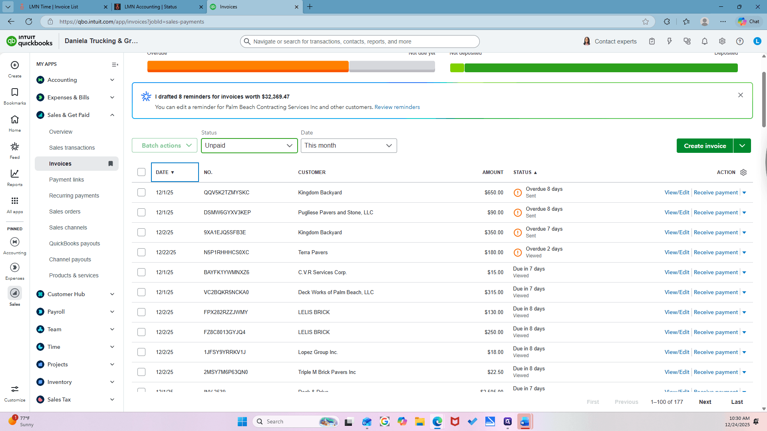Open the Customize icon

(x=15, y=389)
